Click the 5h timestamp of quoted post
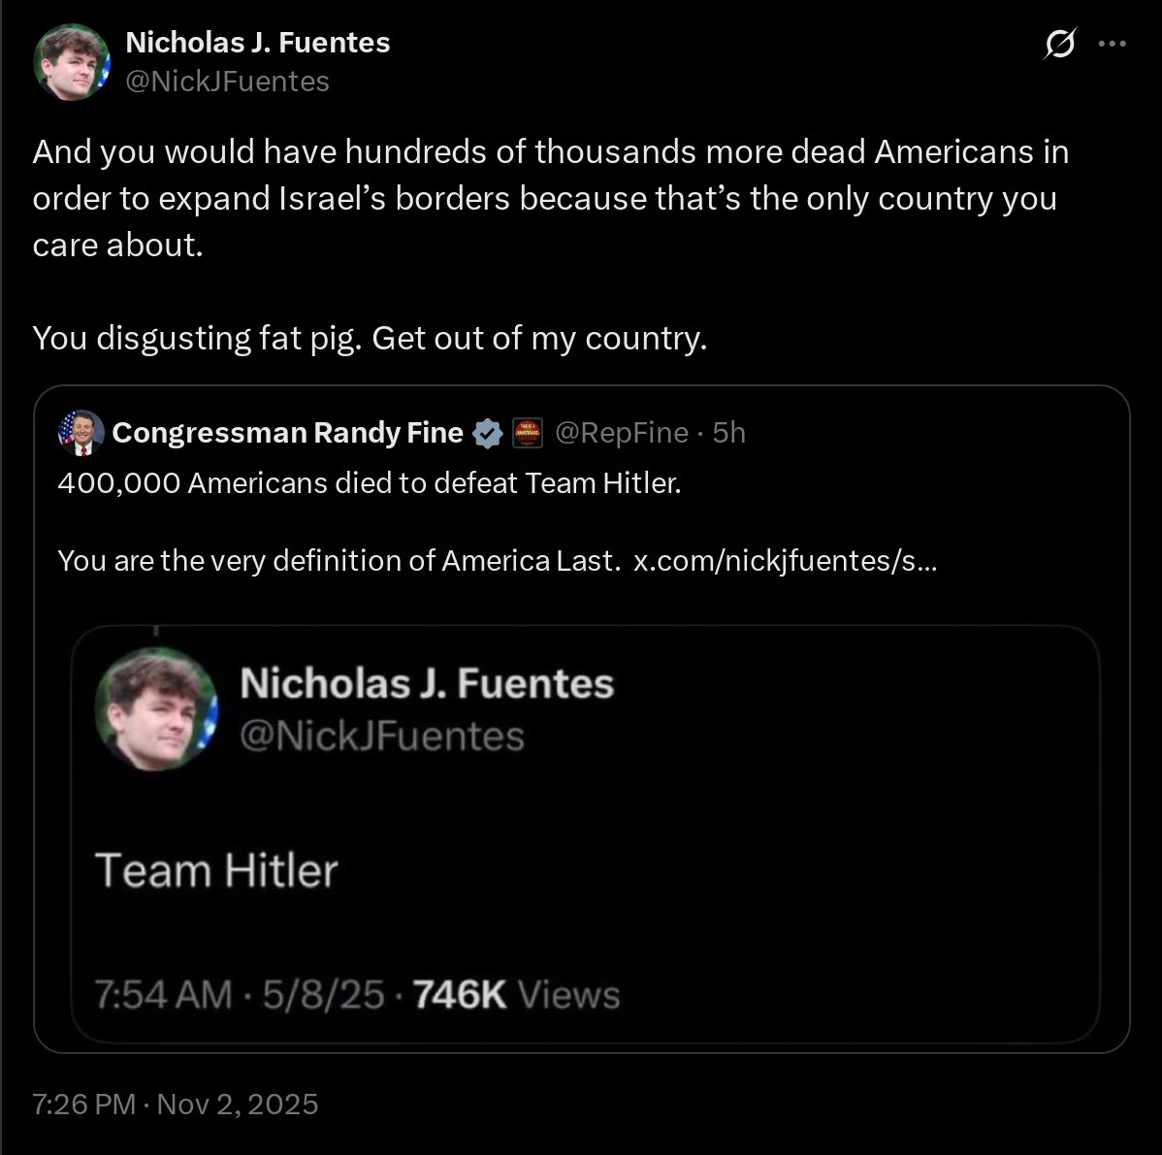 click(x=729, y=433)
